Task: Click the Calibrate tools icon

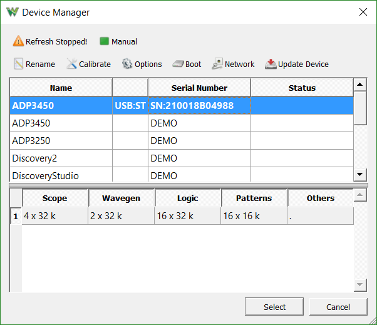Action: pos(71,64)
